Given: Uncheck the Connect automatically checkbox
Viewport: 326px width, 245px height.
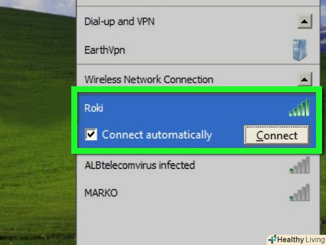Looking at the screenshot, I should pos(91,134).
